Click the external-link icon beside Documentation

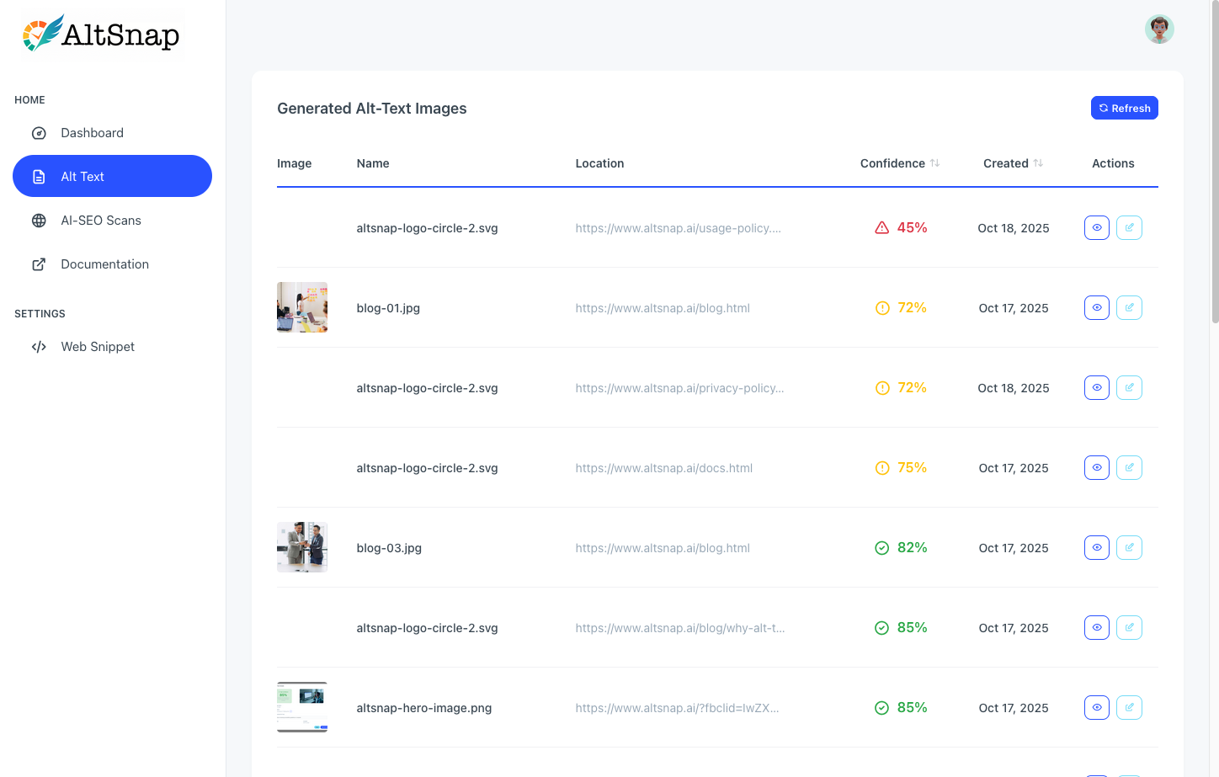coord(39,263)
